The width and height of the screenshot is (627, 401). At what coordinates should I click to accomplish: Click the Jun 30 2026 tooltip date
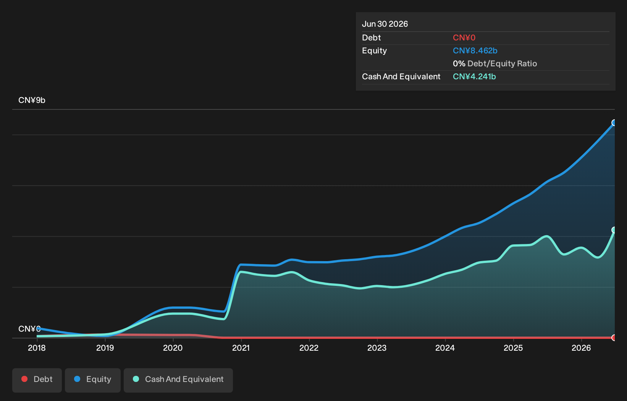coord(385,24)
